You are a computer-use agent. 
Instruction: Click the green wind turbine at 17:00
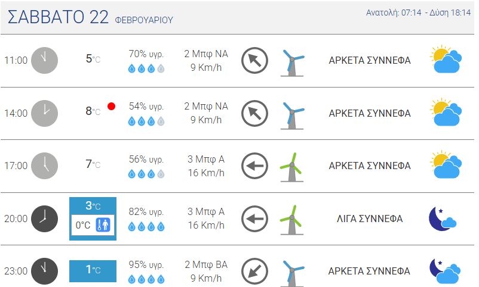291,167
